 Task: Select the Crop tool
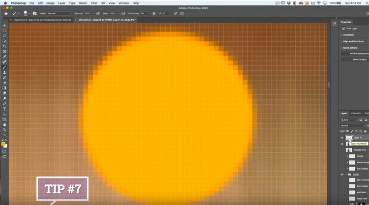click(4, 46)
